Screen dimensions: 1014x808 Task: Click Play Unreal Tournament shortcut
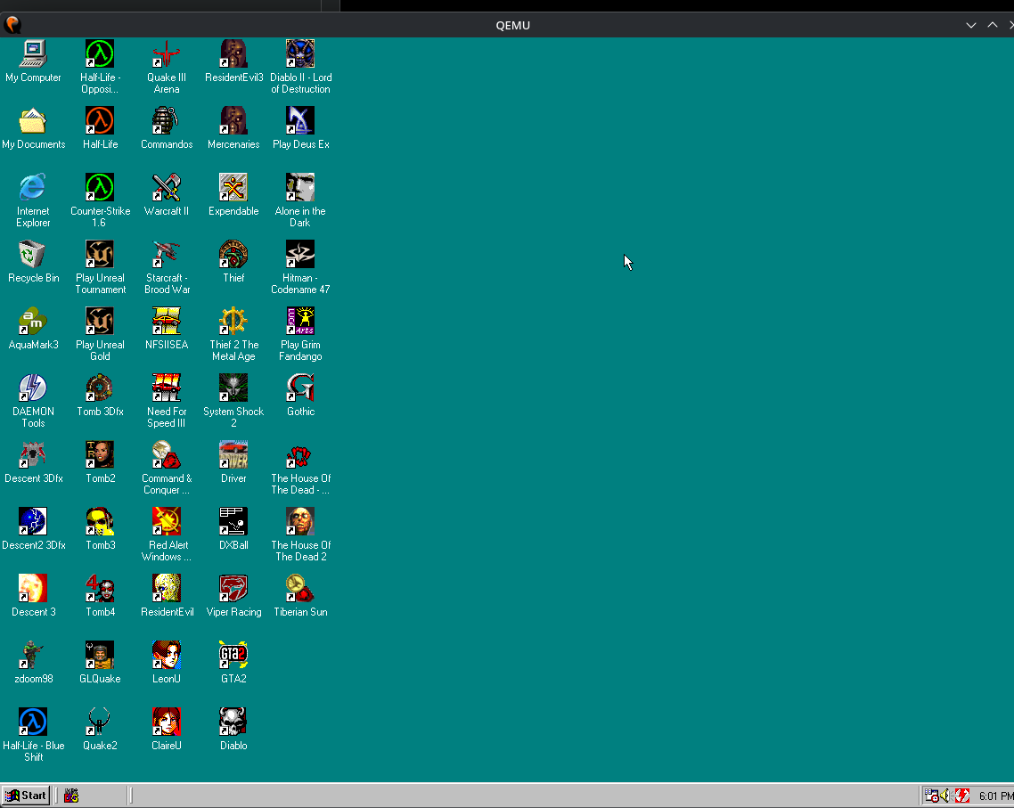point(100,254)
